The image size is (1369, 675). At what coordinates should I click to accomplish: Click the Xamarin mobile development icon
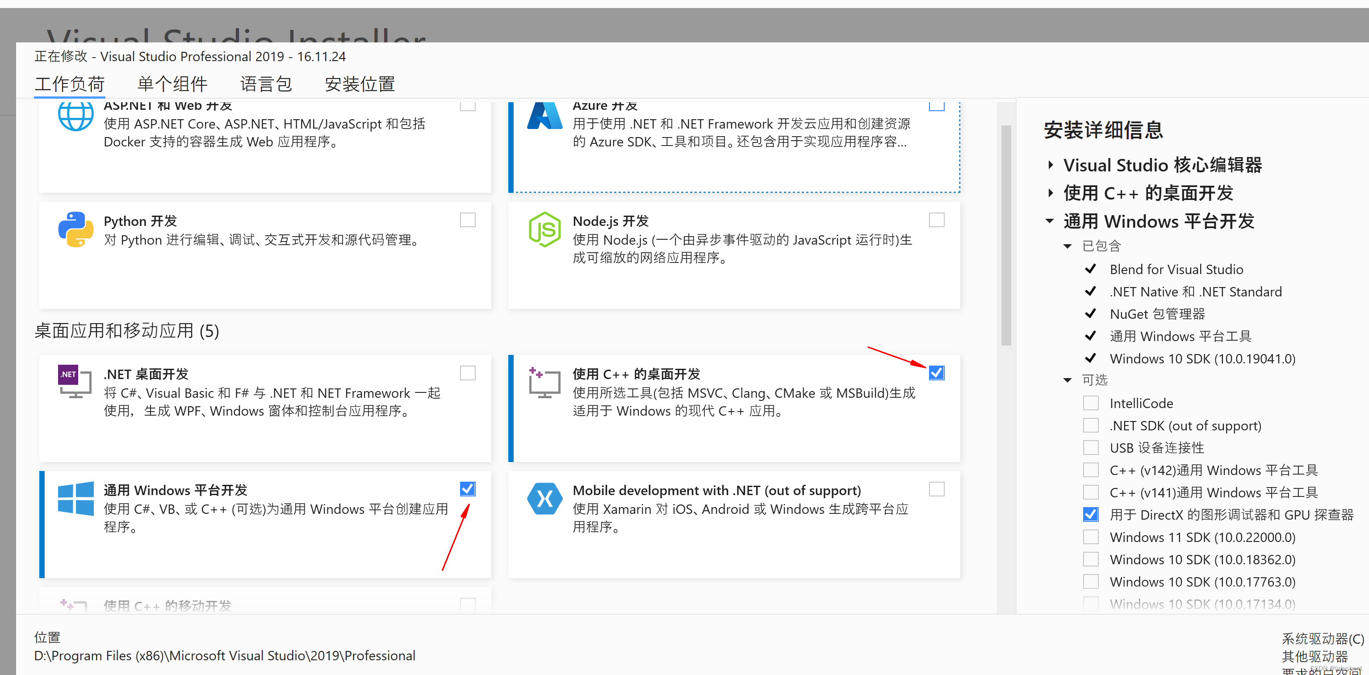tap(544, 499)
